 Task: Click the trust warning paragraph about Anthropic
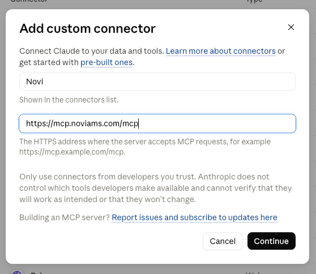(156, 188)
